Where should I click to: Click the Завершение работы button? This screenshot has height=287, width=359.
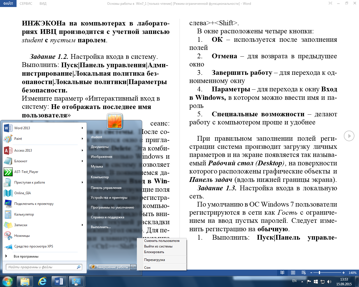click(110, 267)
